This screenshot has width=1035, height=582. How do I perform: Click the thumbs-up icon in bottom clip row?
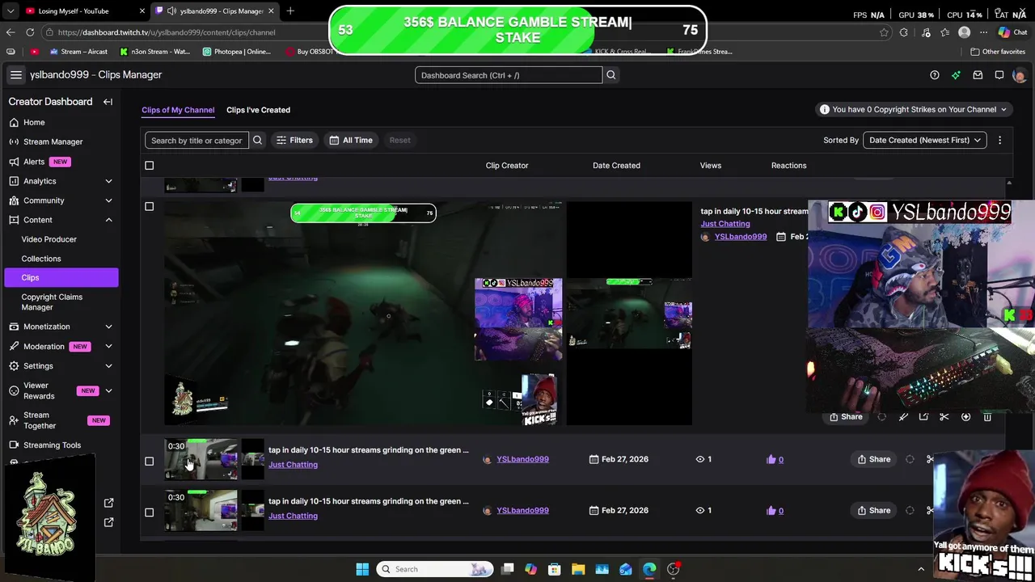click(771, 511)
